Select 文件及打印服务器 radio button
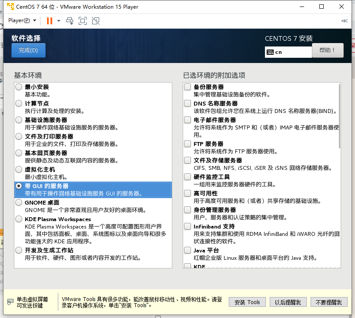This screenshot has height=318, width=355. 19,136
